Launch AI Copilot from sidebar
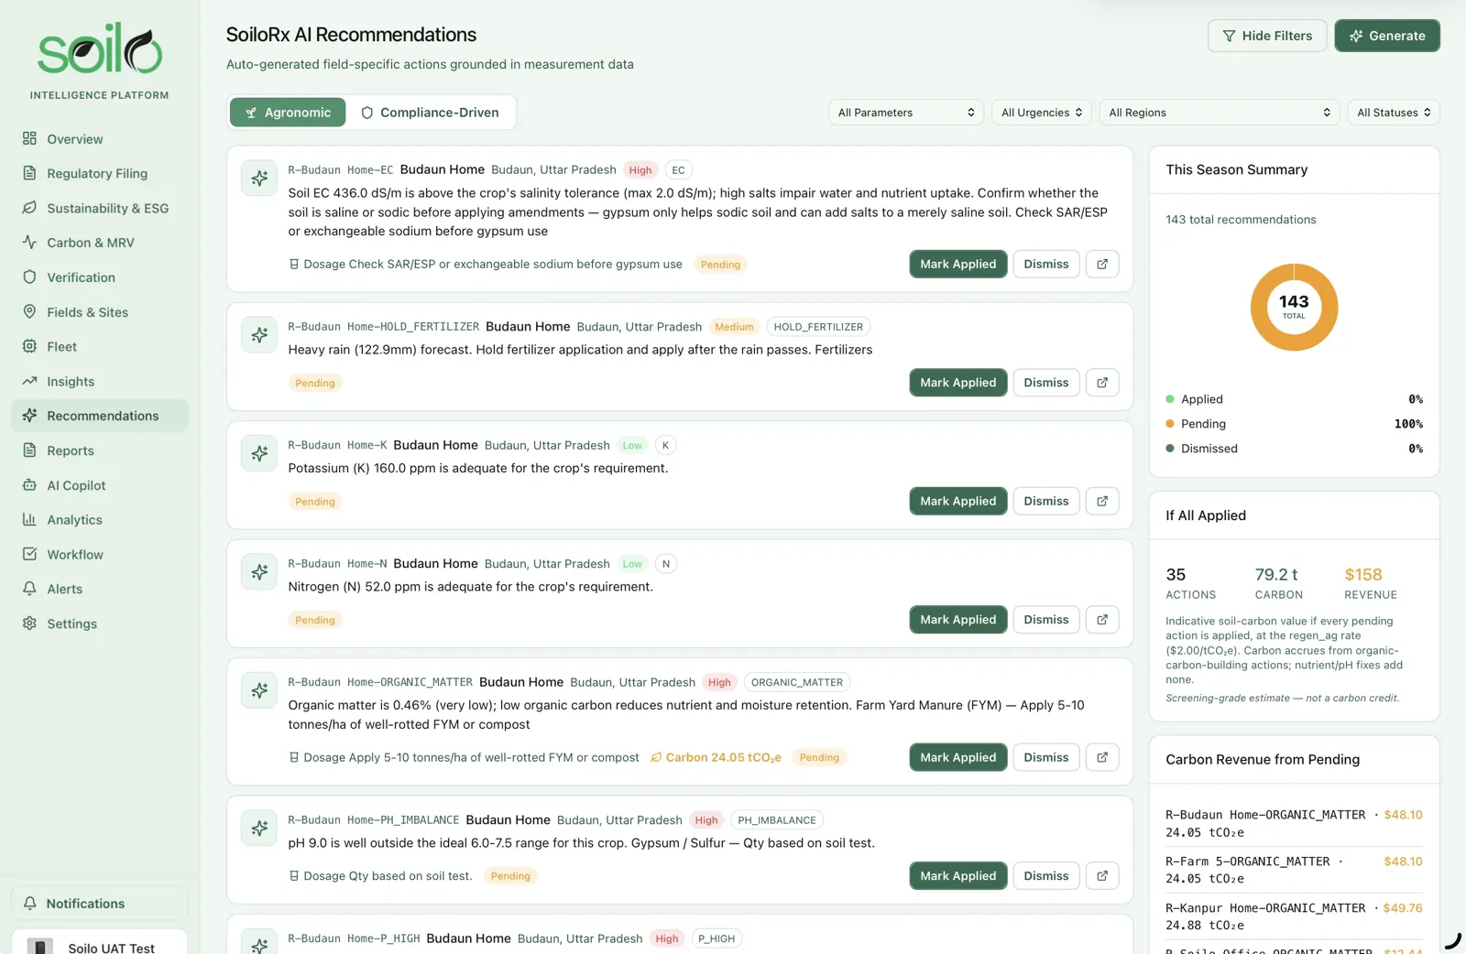1466x954 pixels. coord(100,485)
